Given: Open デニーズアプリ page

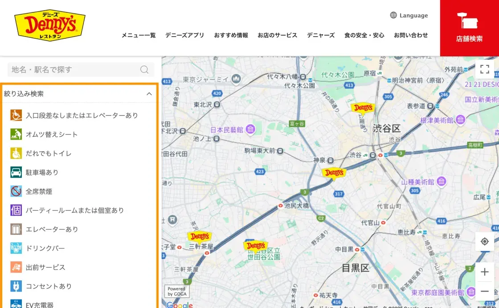Looking at the screenshot, I should (184, 35).
